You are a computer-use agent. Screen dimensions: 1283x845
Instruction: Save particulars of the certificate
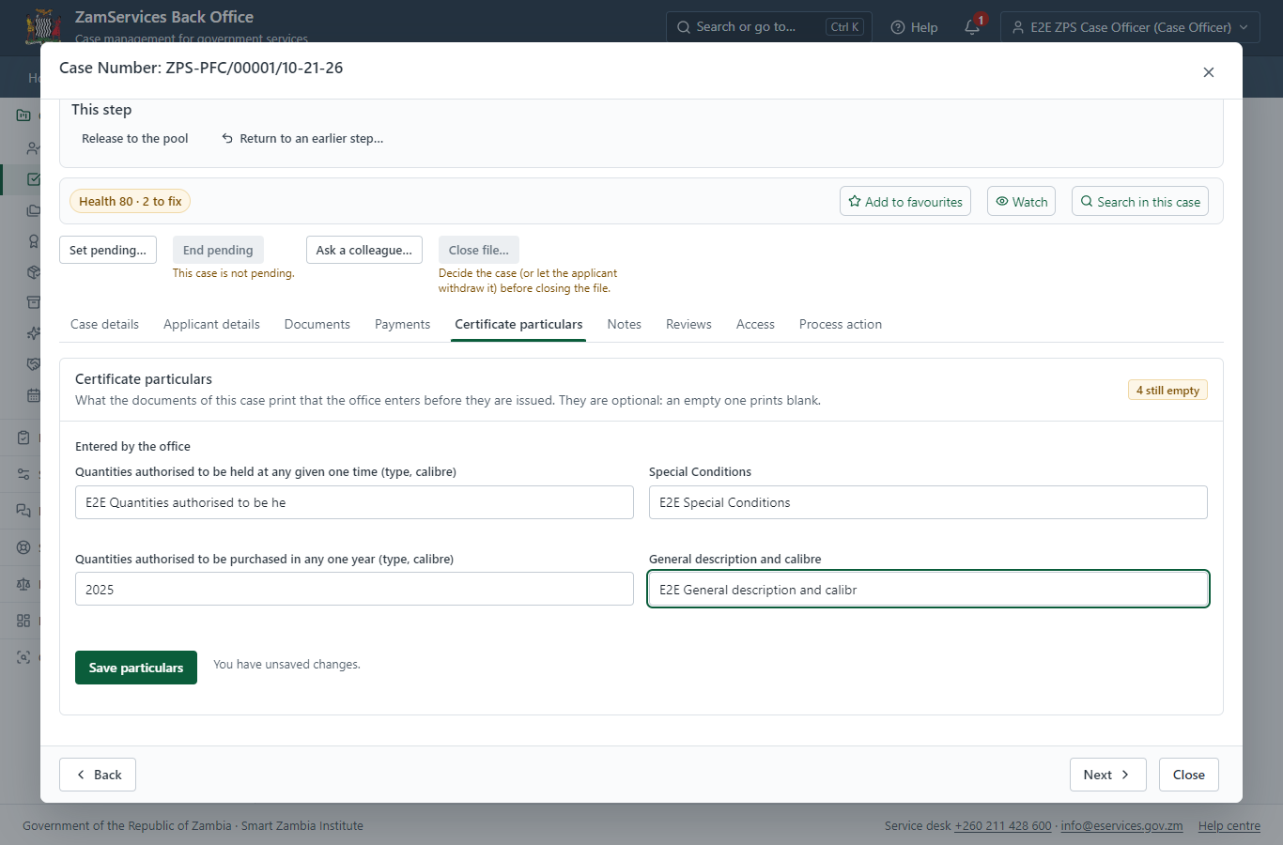coord(136,668)
